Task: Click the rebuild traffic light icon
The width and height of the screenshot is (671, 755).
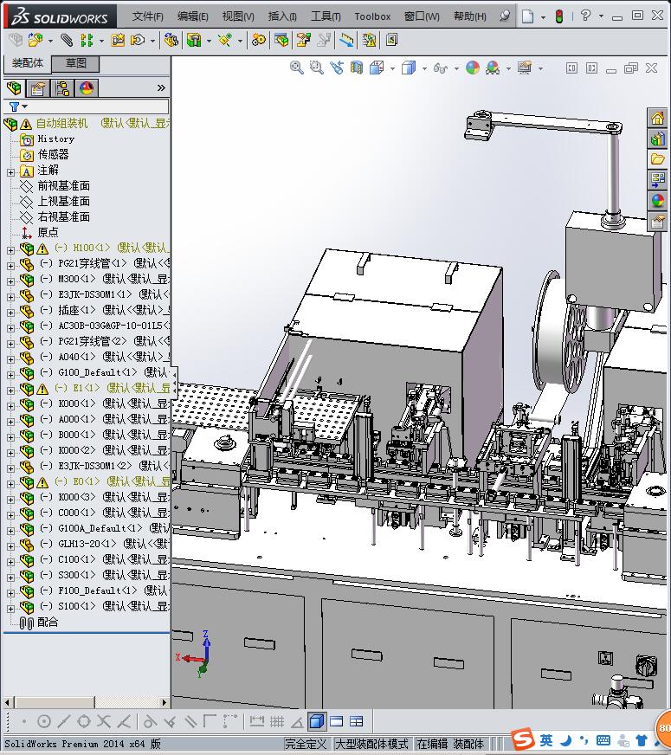Action: coord(558,16)
